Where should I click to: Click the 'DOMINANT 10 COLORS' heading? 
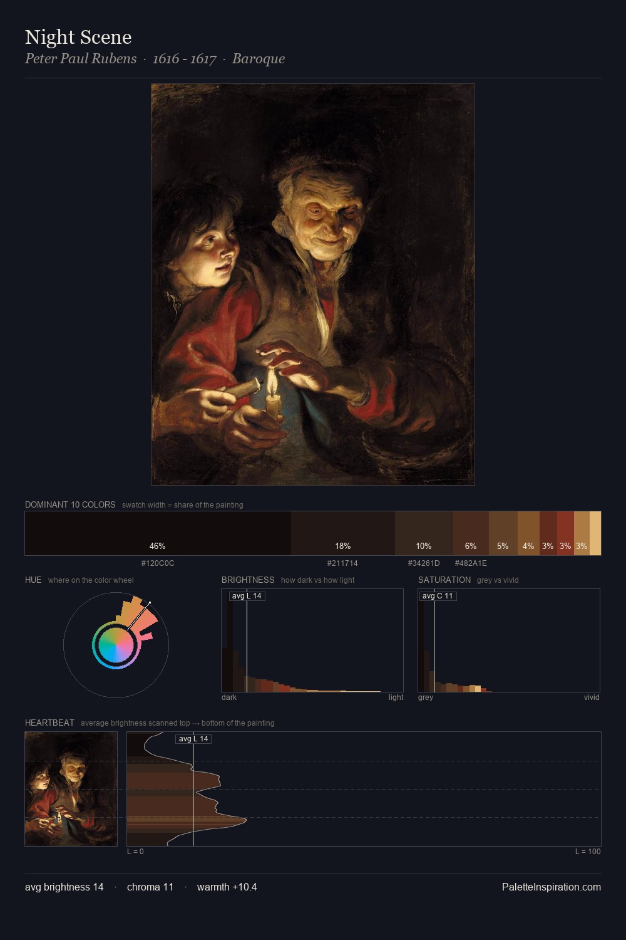[x=70, y=504]
